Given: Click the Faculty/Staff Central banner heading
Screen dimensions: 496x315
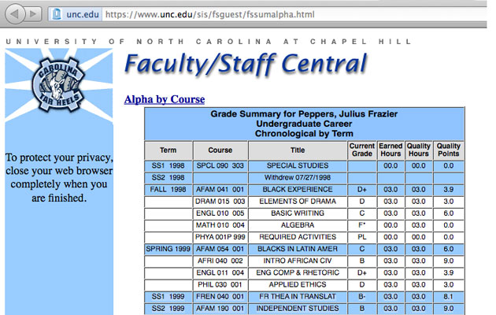Looking at the screenshot, I should click(246, 65).
